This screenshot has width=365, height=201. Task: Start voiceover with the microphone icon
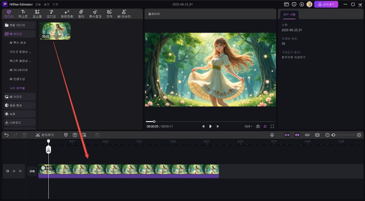coord(272,135)
